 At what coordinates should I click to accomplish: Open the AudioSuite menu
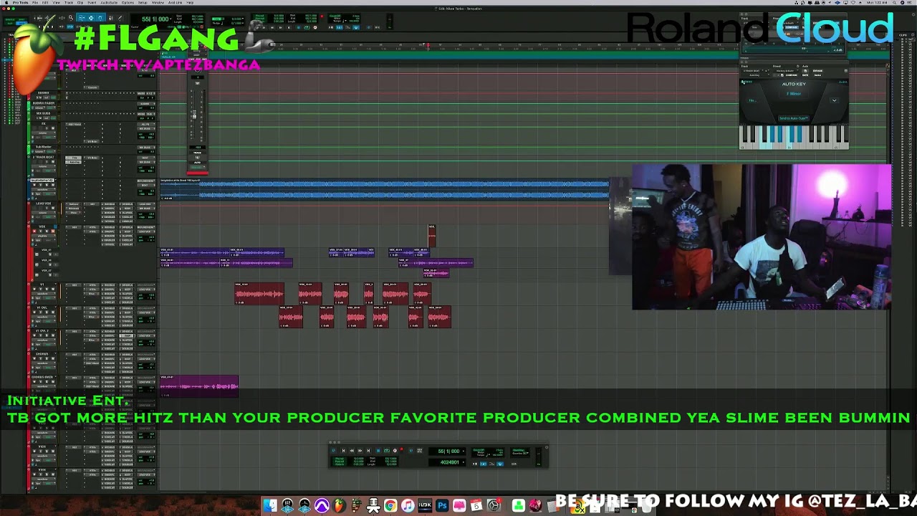(109, 3)
